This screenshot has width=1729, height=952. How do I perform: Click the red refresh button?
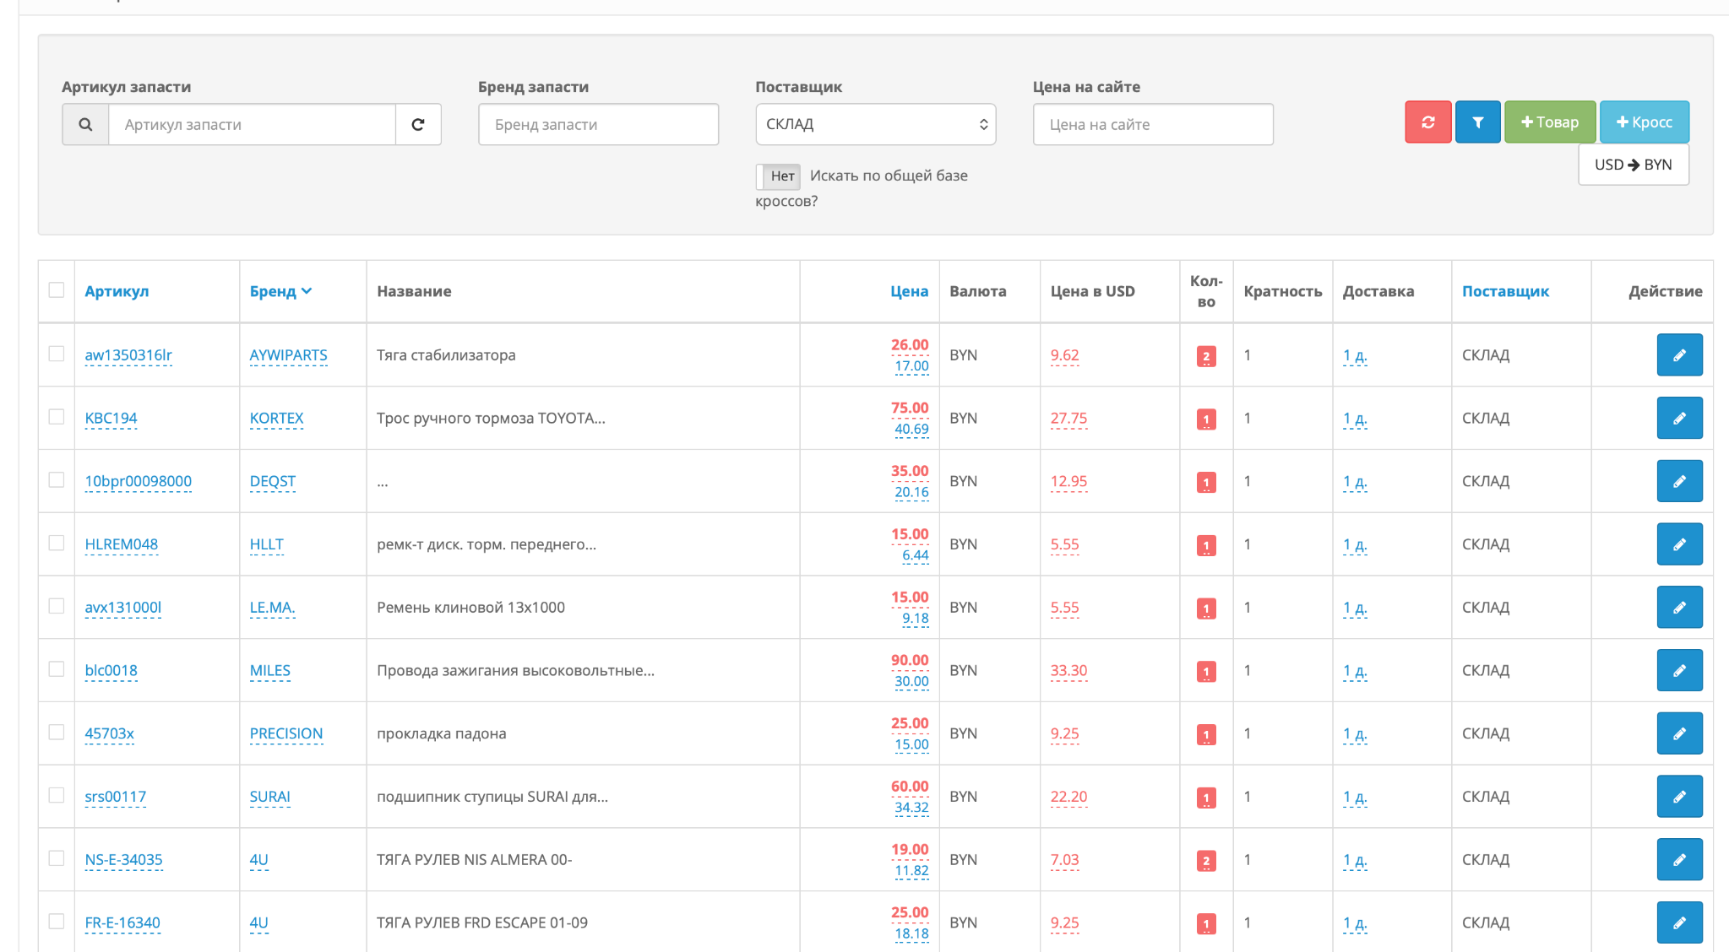click(1428, 122)
